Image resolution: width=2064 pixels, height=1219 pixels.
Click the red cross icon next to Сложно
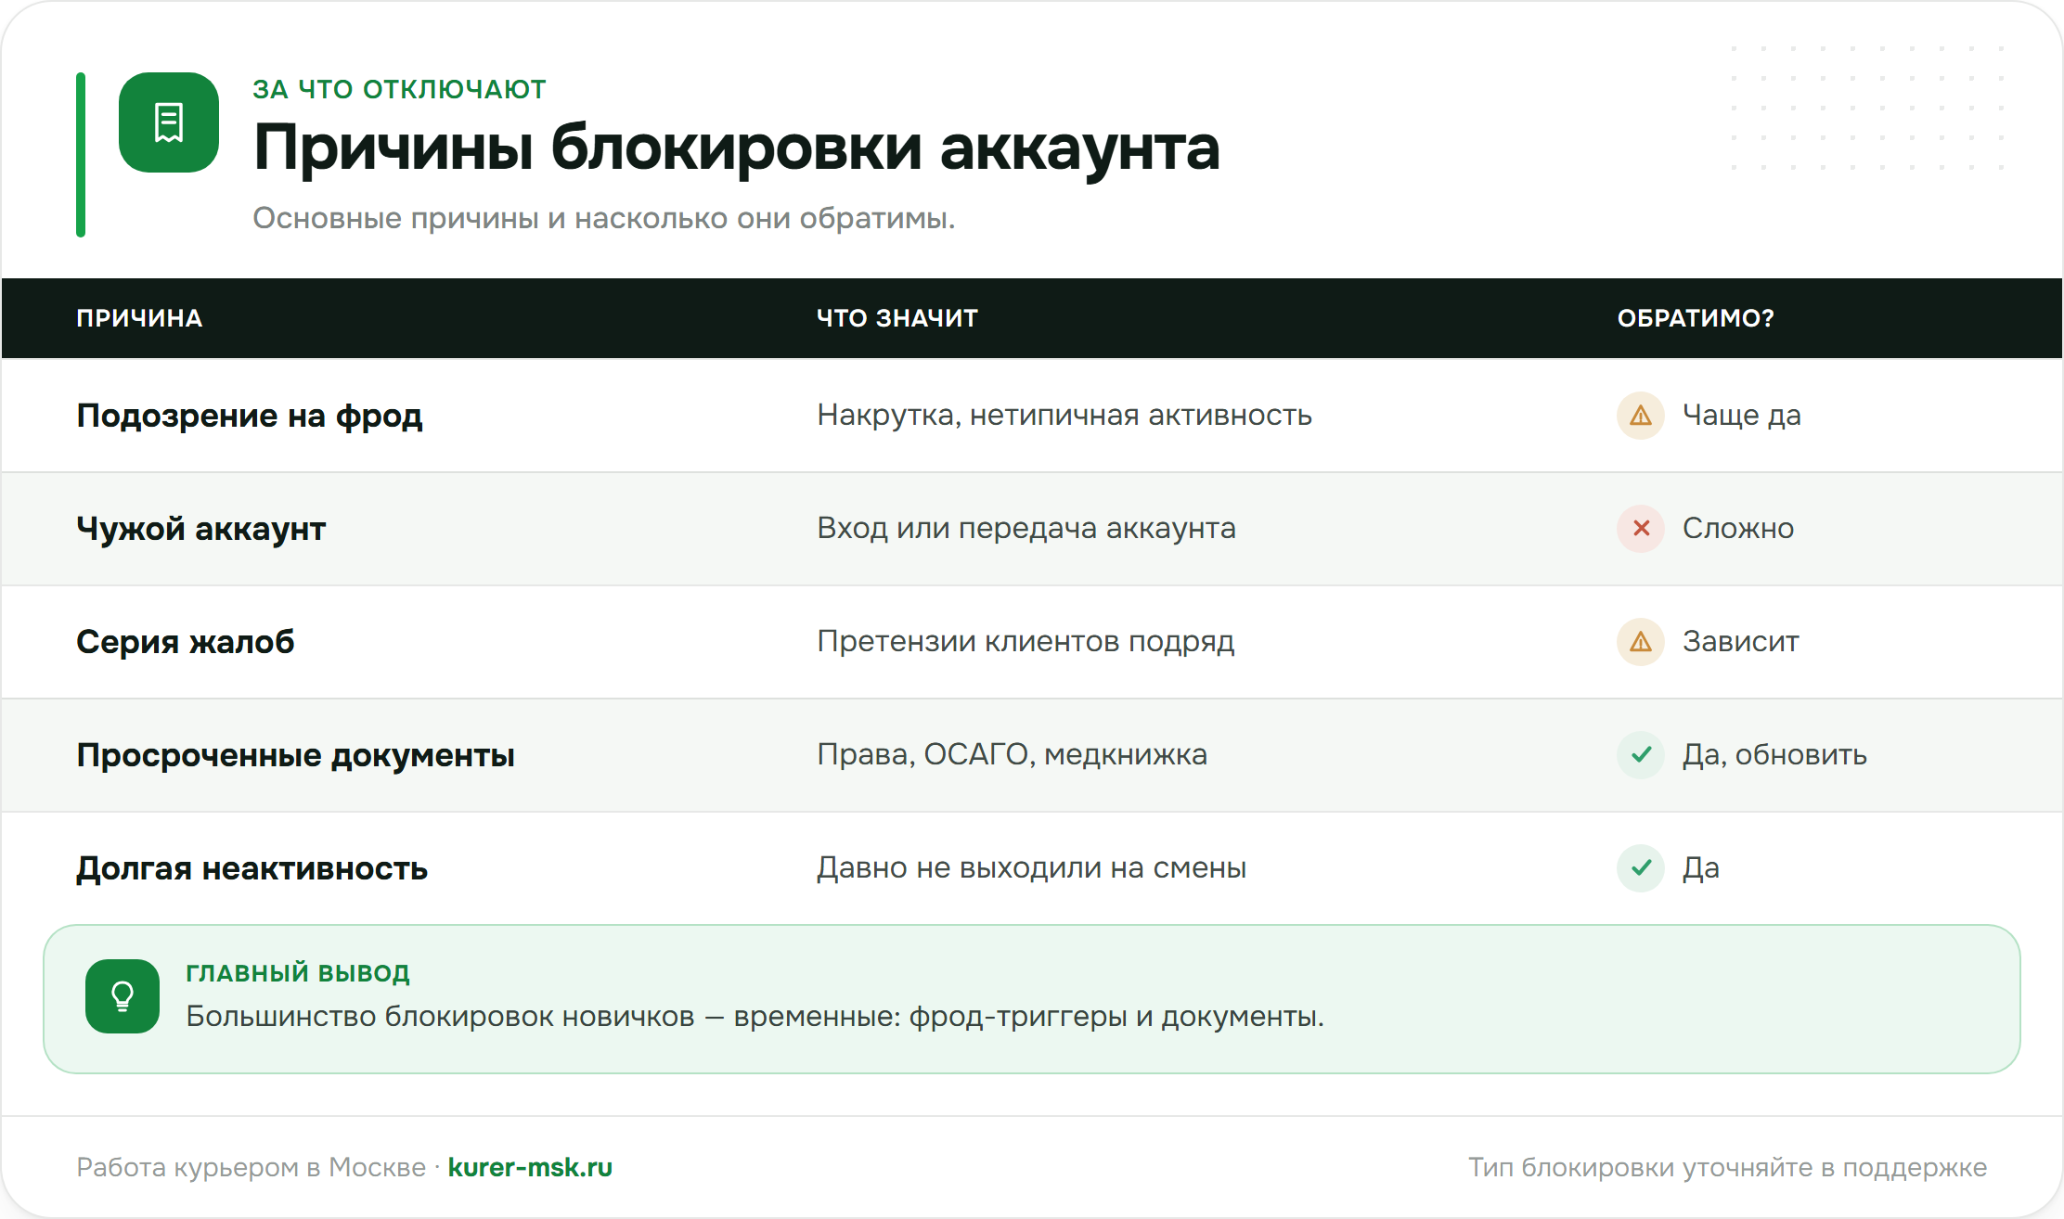pyautogui.click(x=1641, y=529)
